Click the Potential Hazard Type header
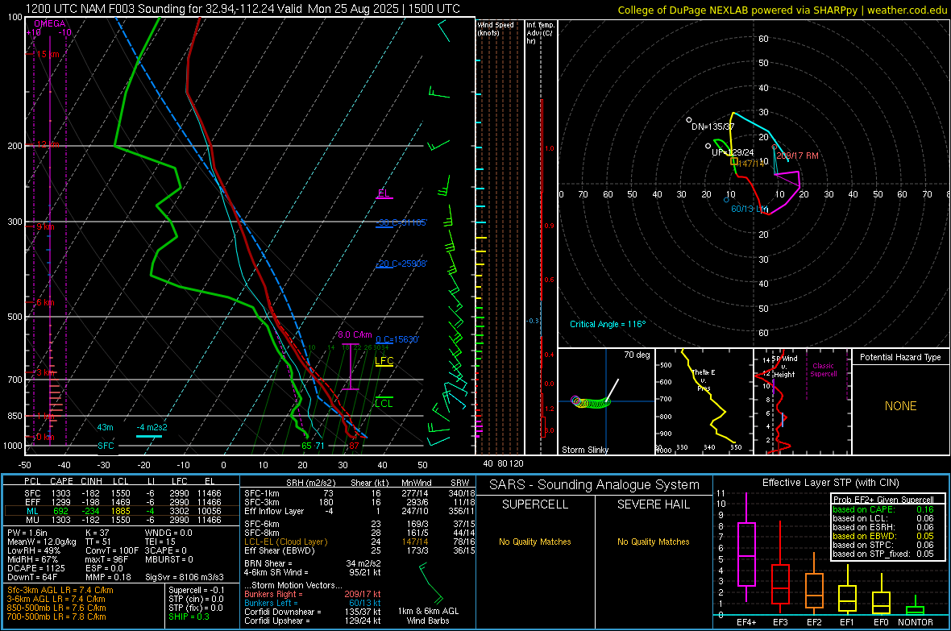 (900, 357)
